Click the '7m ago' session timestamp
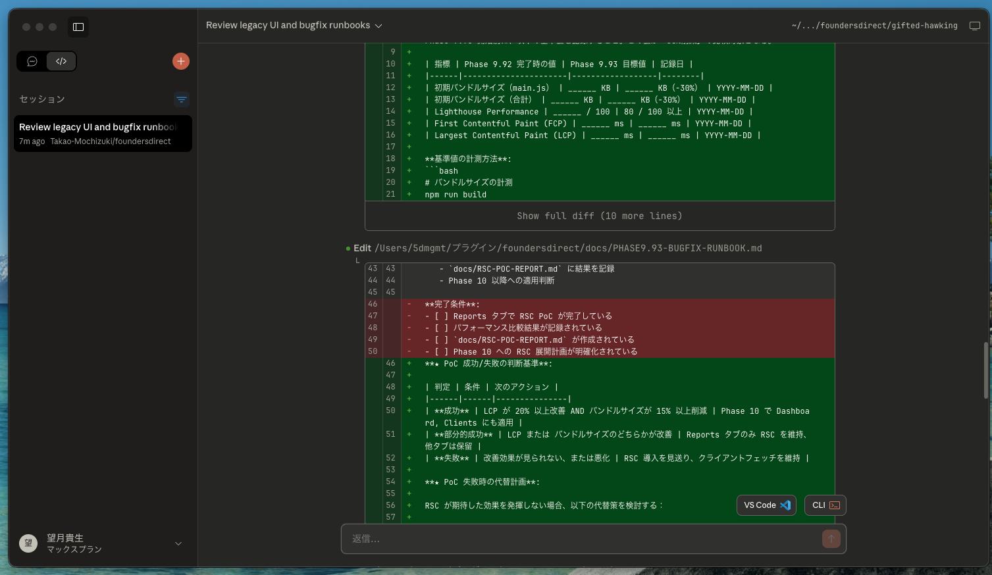 pyautogui.click(x=31, y=141)
